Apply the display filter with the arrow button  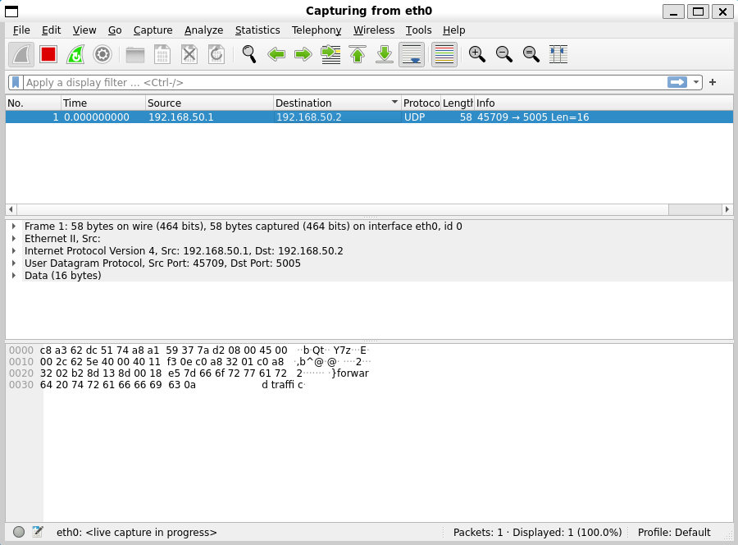point(676,82)
